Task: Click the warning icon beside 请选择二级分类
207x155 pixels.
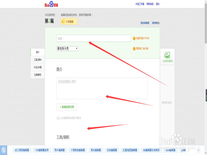Action: point(134,49)
